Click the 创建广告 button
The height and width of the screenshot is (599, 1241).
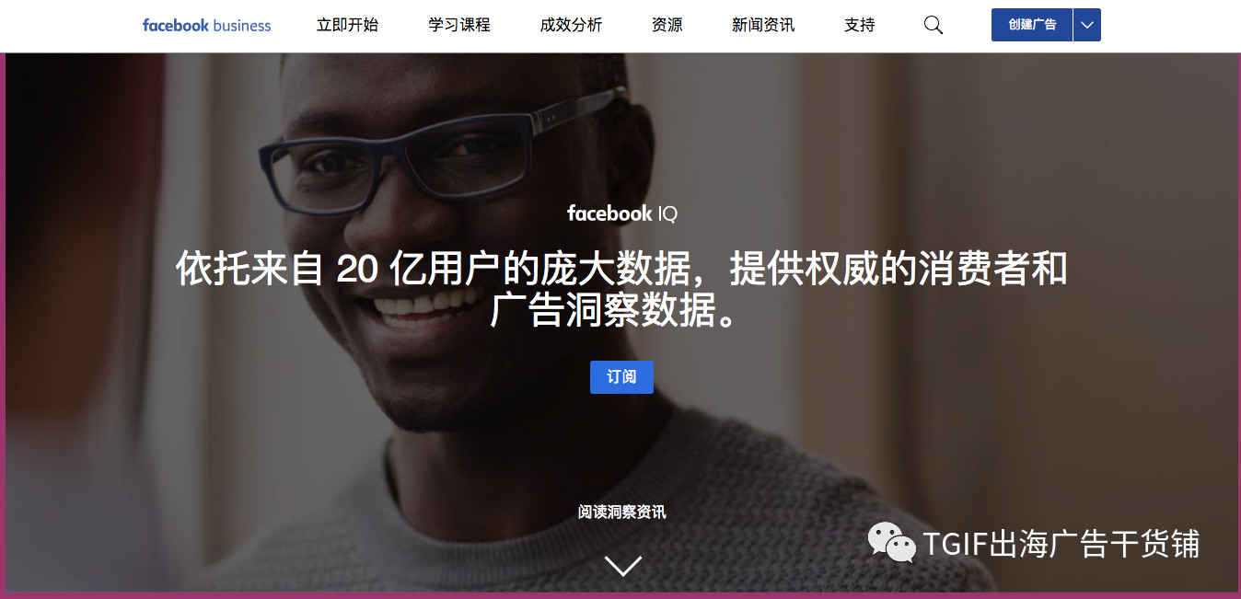tap(1032, 25)
